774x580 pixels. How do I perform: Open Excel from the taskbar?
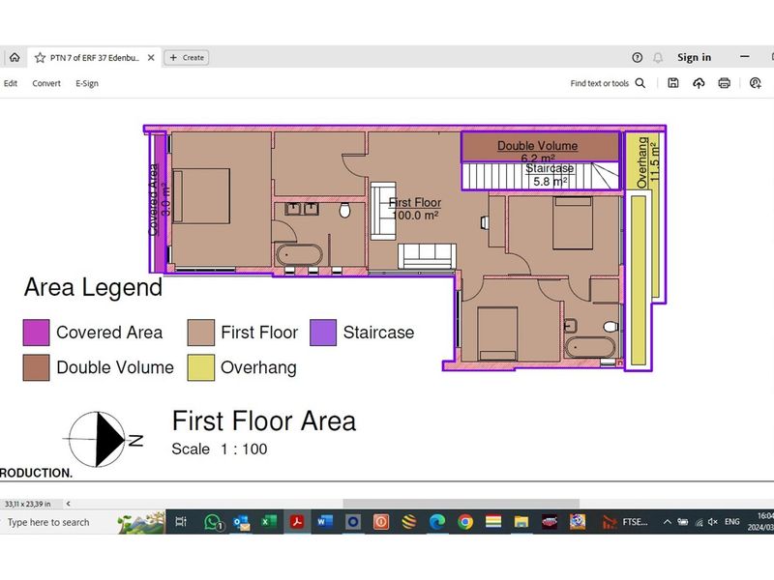[268, 522]
